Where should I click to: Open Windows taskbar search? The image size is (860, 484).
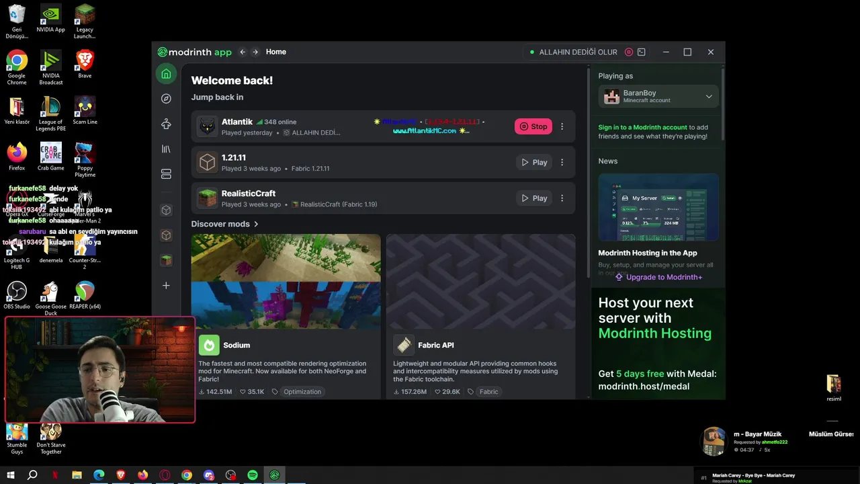point(32,475)
